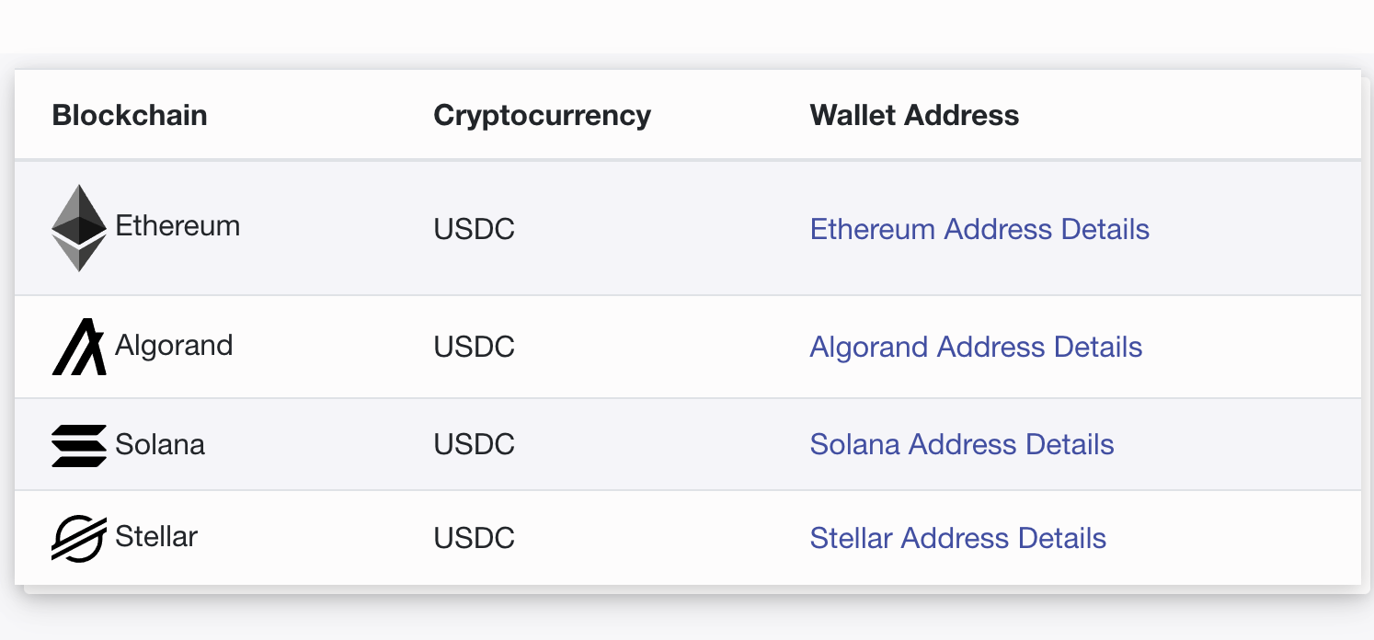Image resolution: width=1374 pixels, height=640 pixels.
Task: Click the empty header area right of Wallet Address
Action: point(1190,115)
